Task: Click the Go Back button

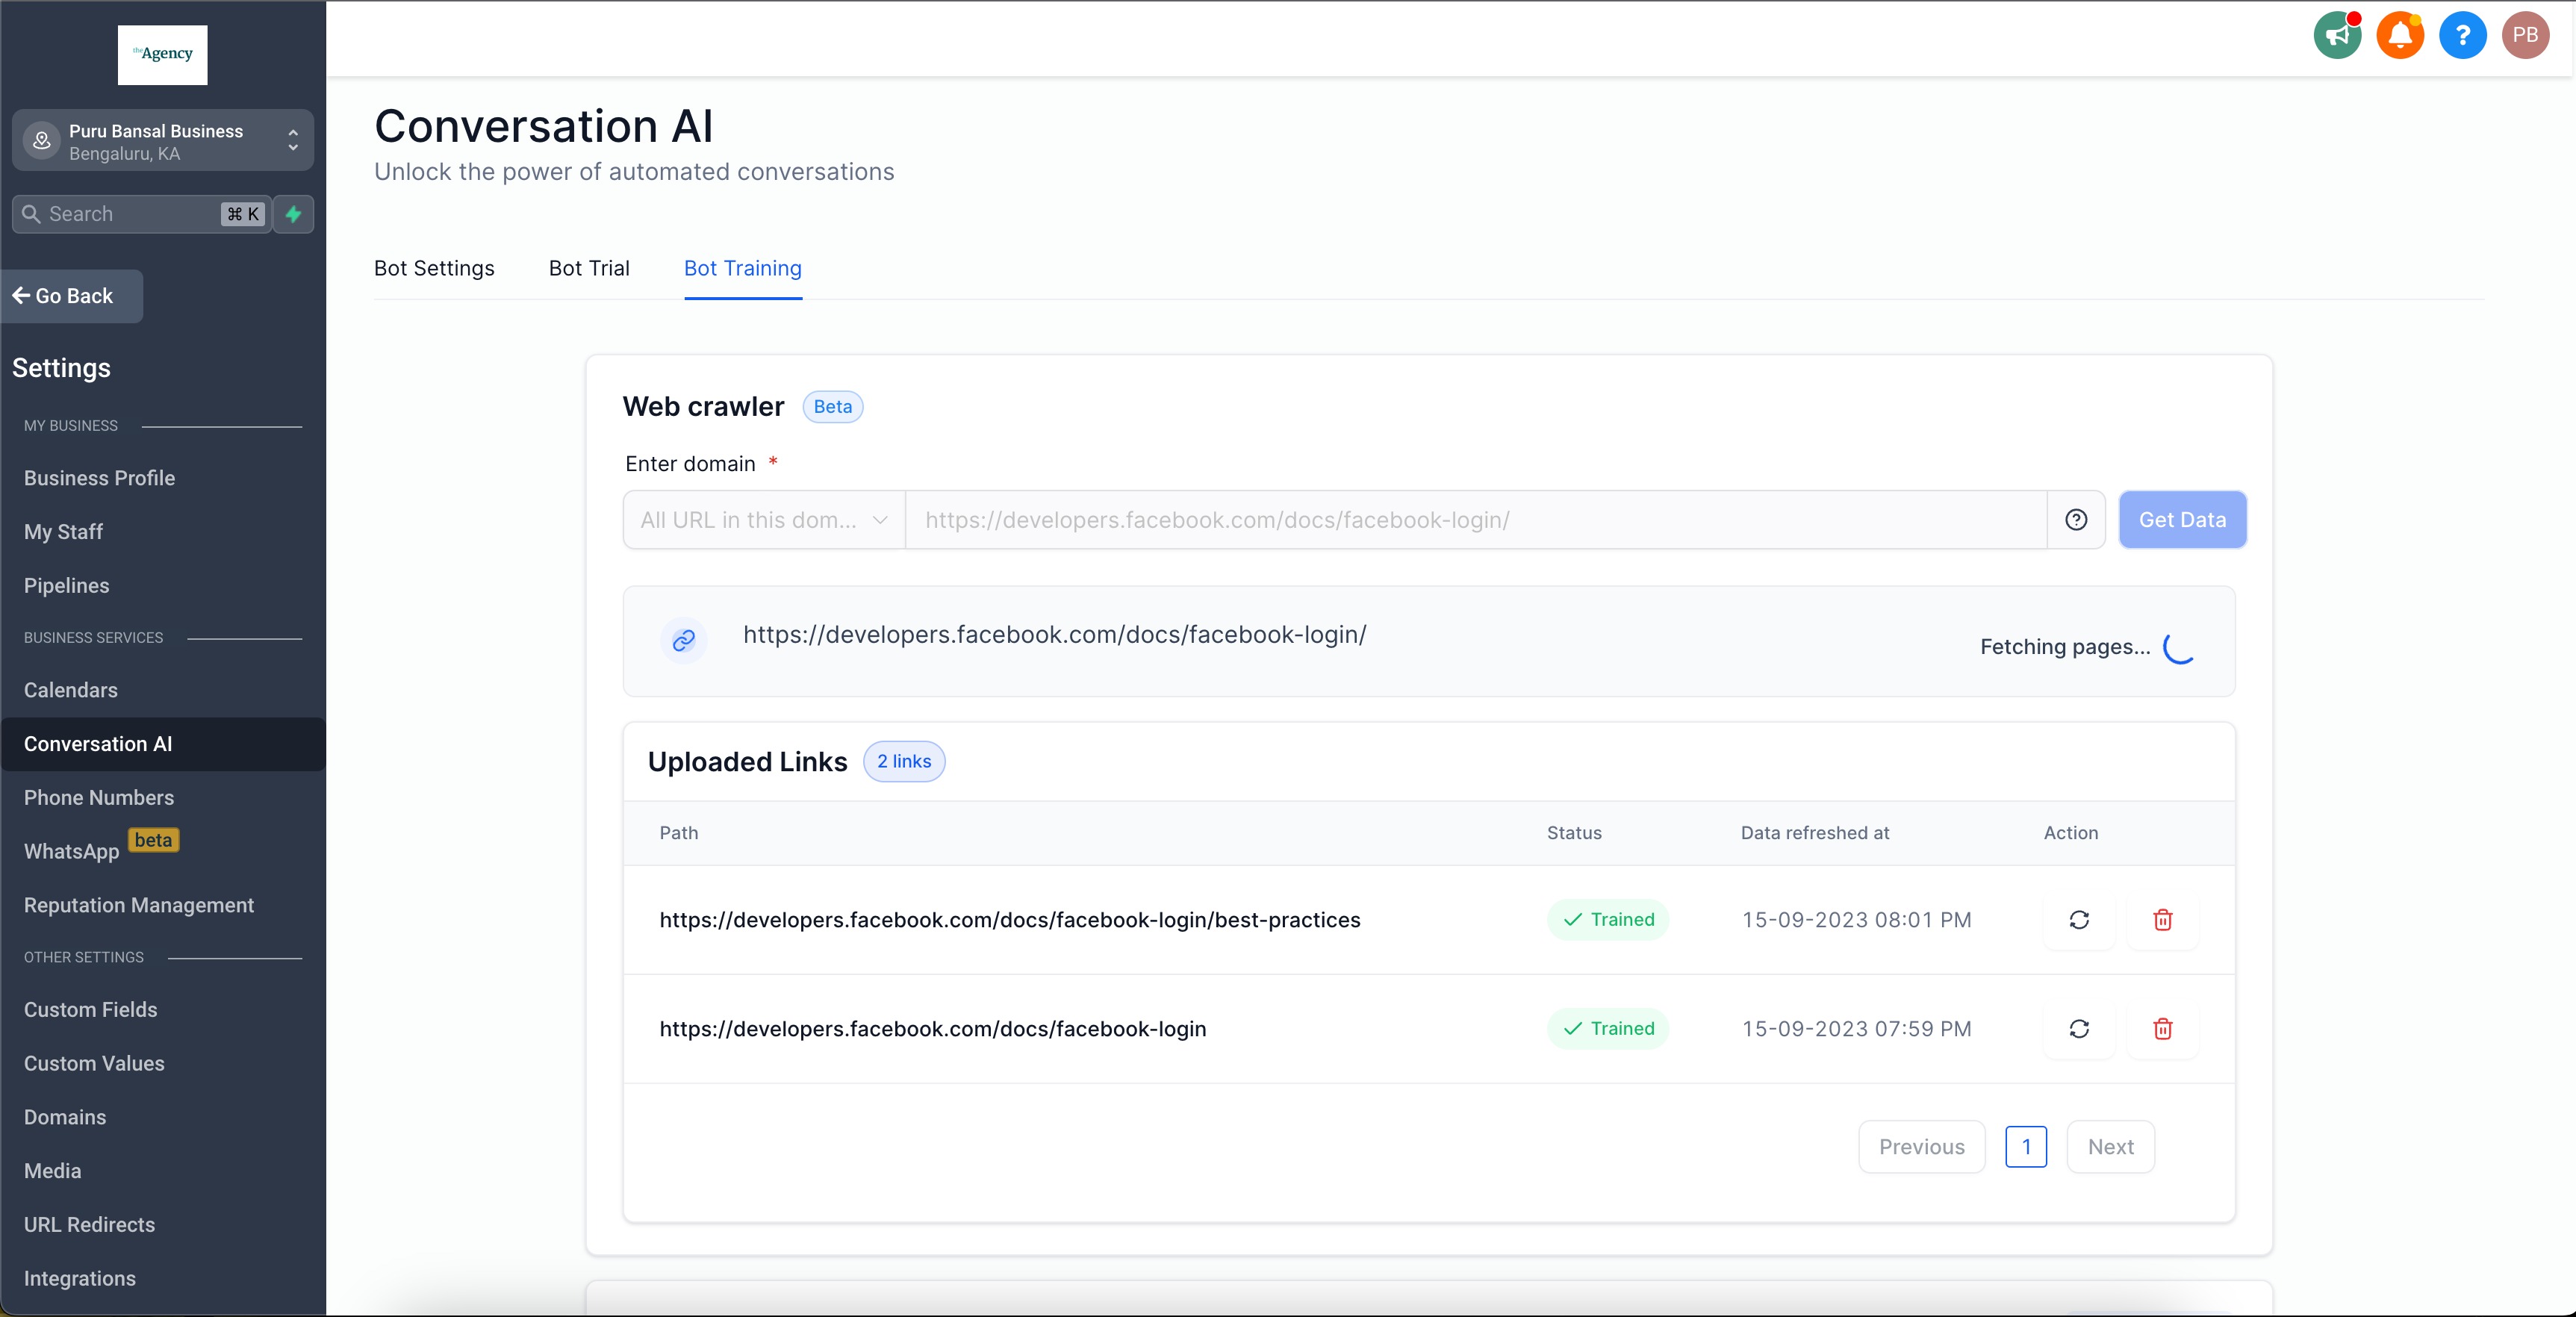Action: [x=72, y=296]
